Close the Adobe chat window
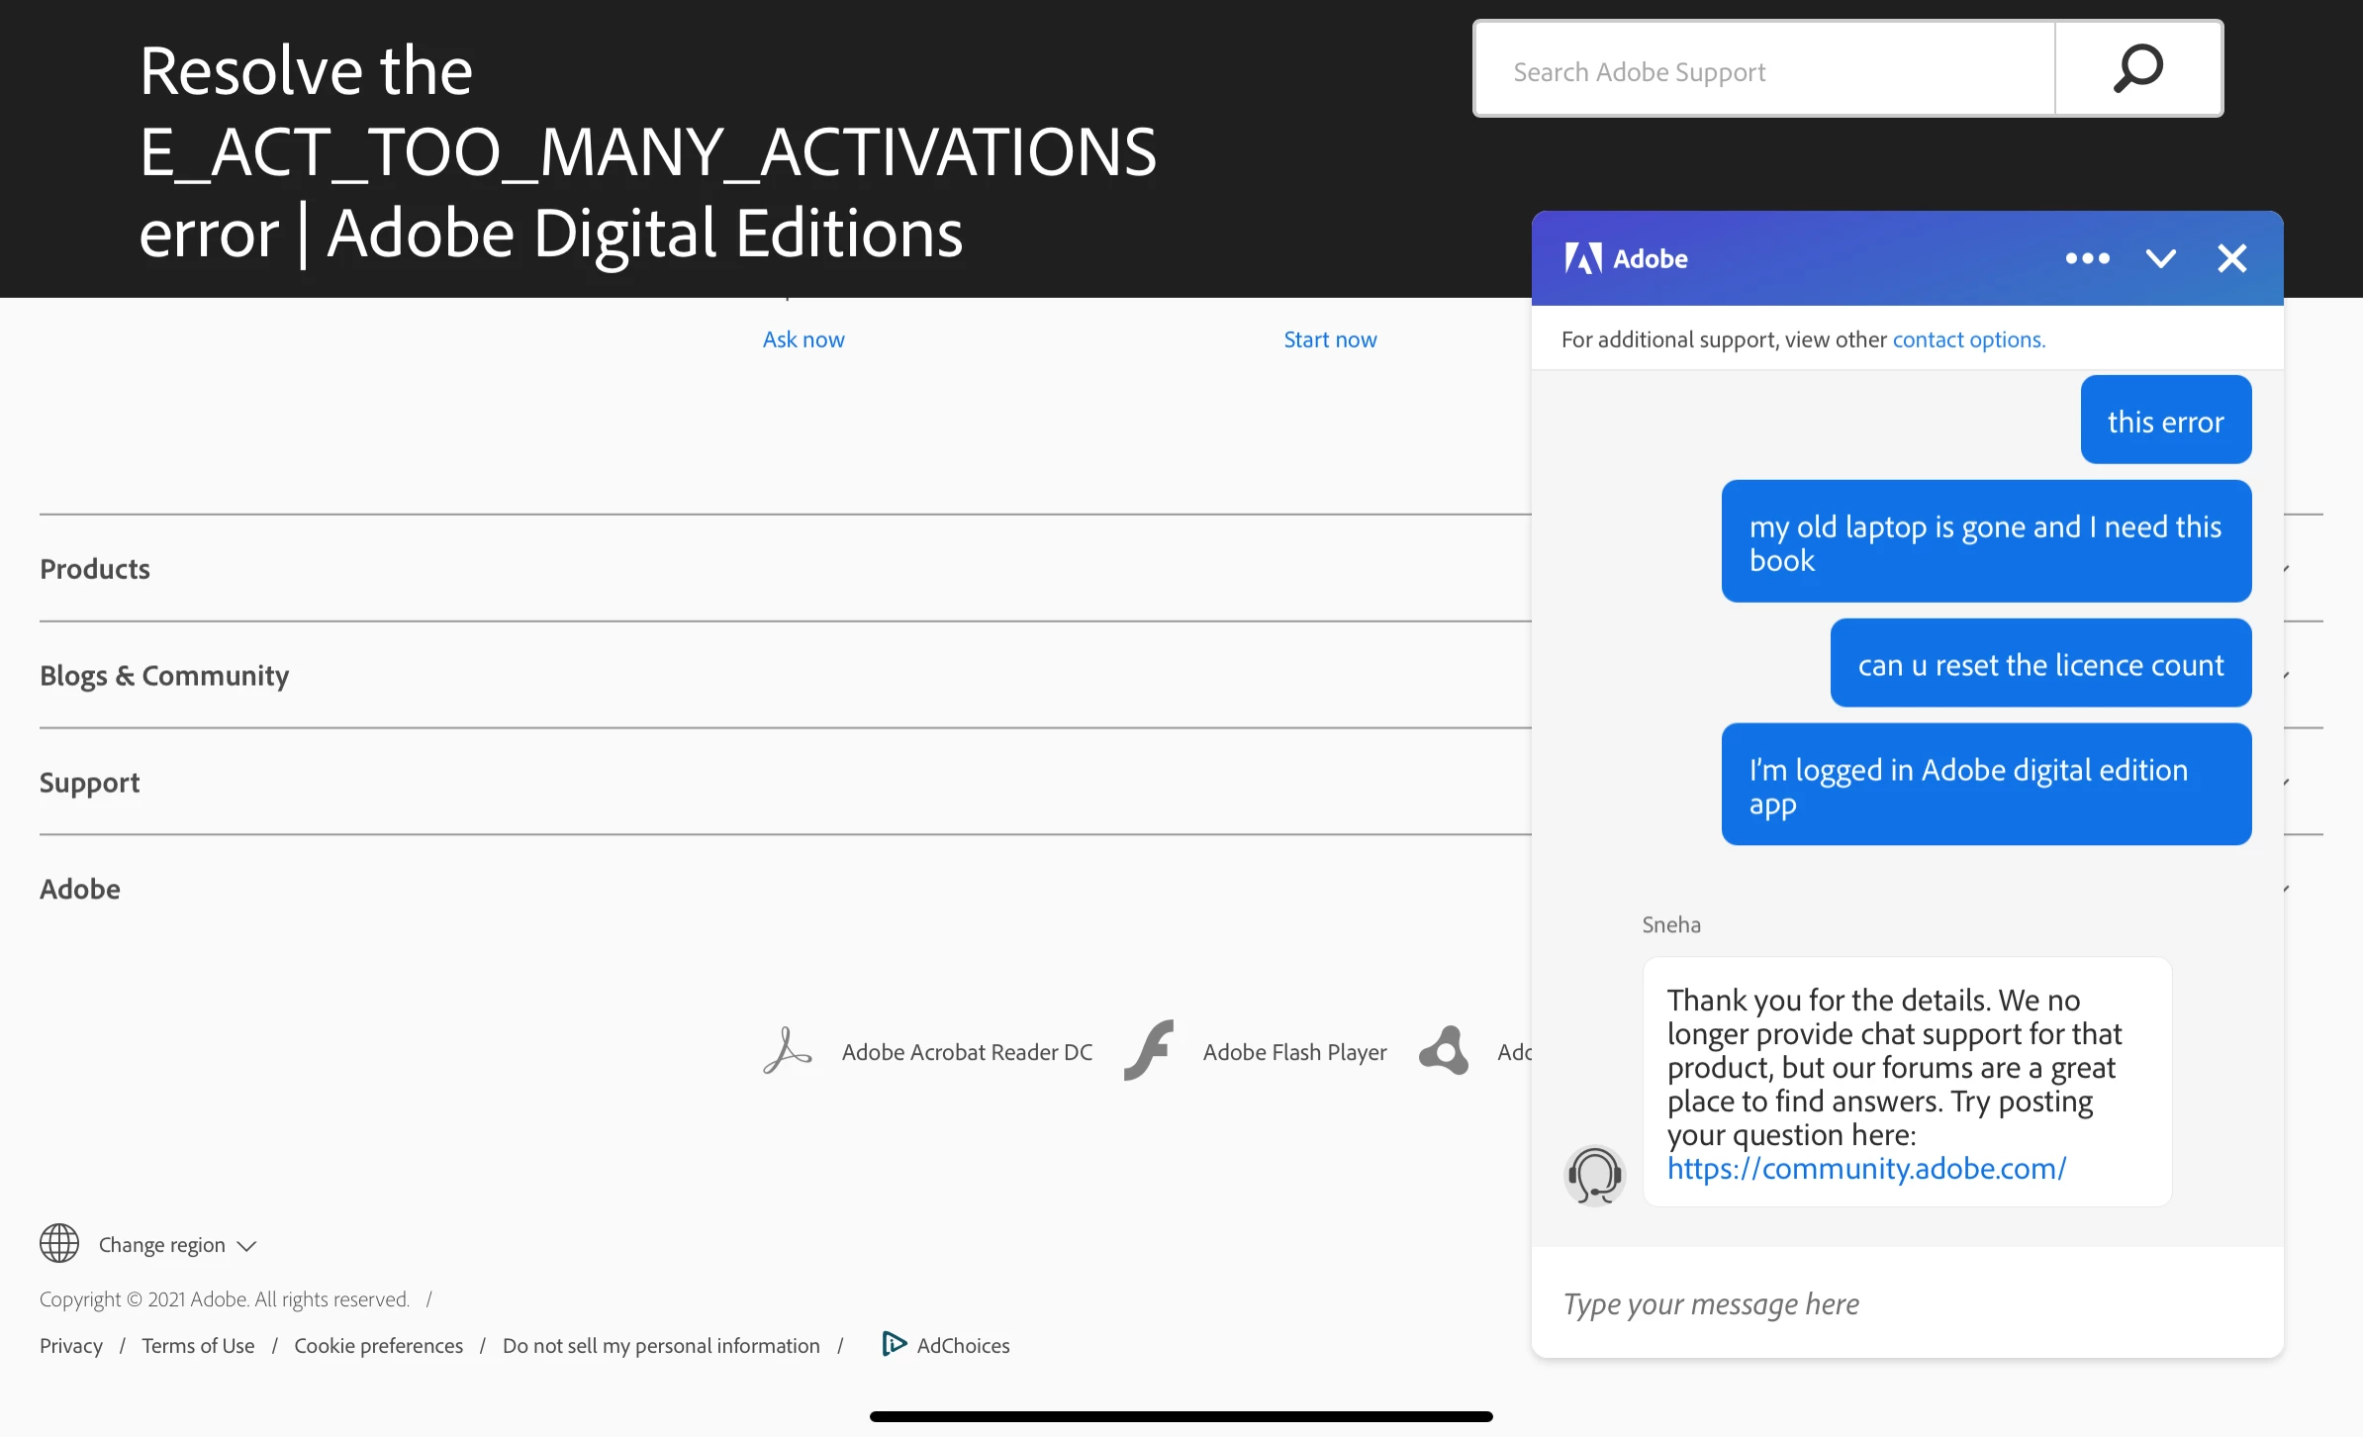Image resolution: width=2363 pixels, height=1437 pixels. (x=2231, y=258)
